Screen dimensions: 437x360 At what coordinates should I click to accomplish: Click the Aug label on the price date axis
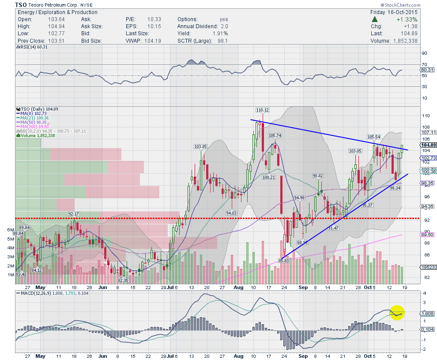238,287
